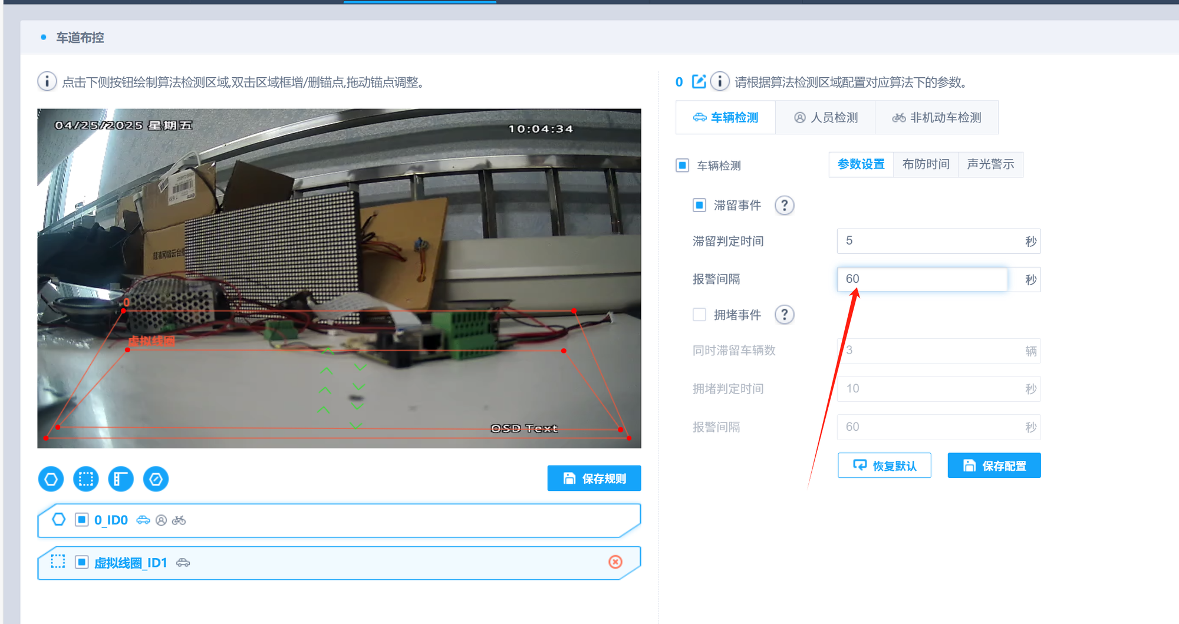Viewport: 1179px width, 624px height.
Task: Toggle the 滞留事件 checkbox
Action: (x=699, y=205)
